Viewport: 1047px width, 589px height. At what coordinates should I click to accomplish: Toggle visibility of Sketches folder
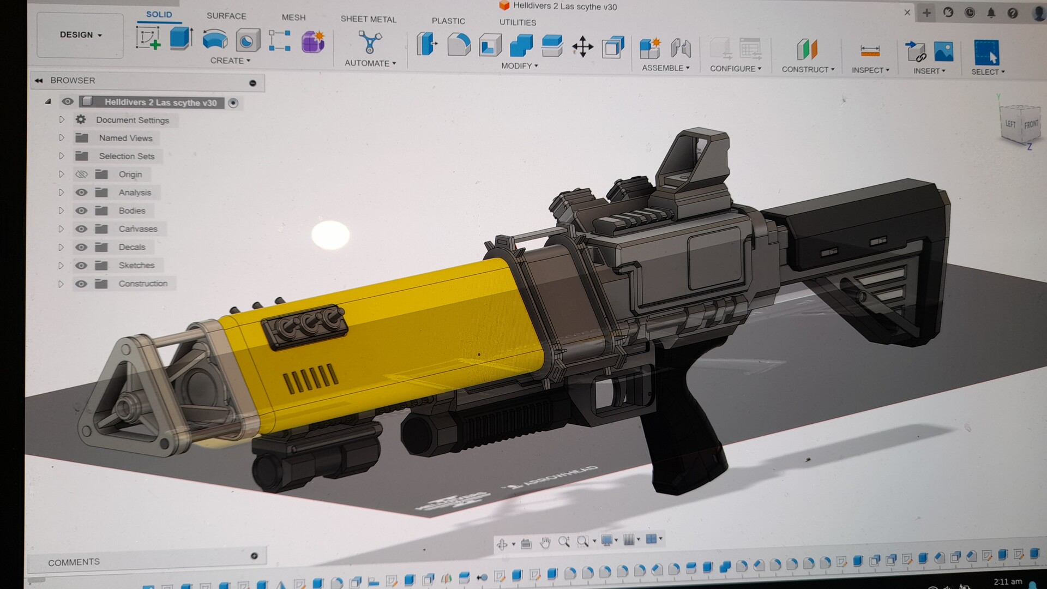point(81,266)
